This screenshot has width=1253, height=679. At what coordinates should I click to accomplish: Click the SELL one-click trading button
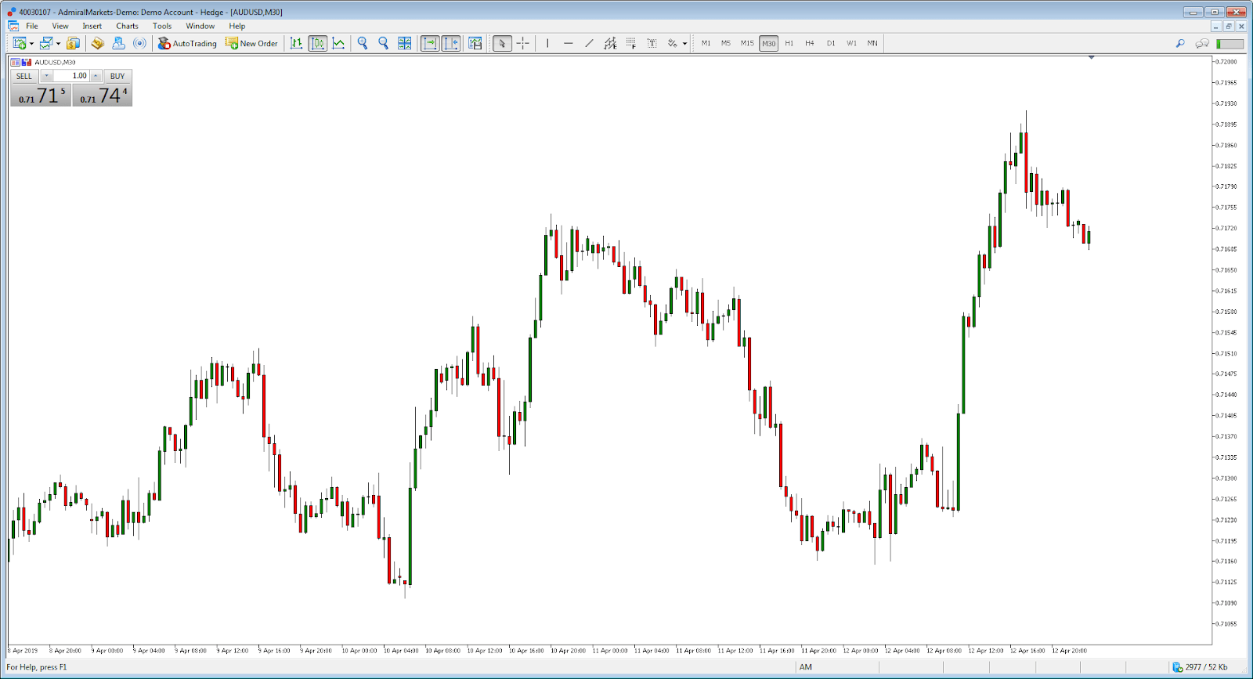click(x=24, y=76)
